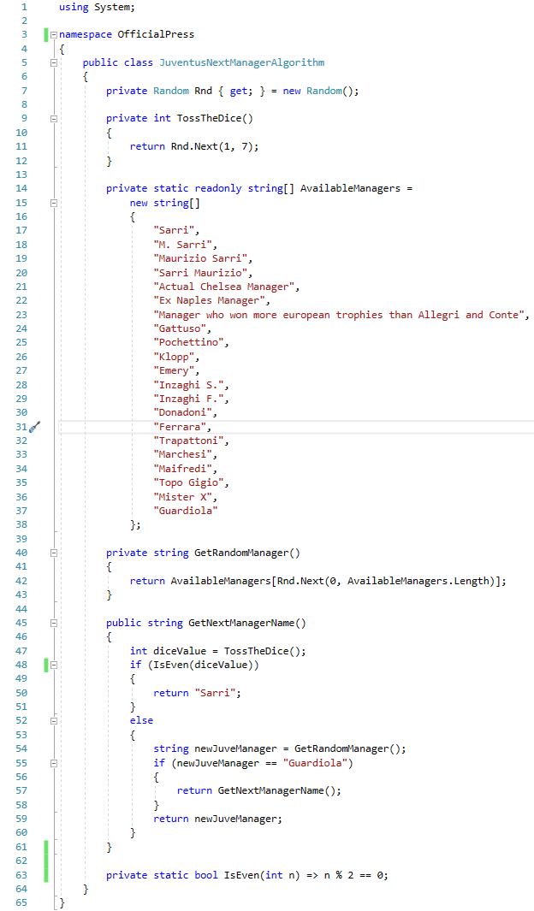The height and width of the screenshot is (911, 534).
Task: Click the JuventusNextManagerAlgorithm class name
Action: 241,62
